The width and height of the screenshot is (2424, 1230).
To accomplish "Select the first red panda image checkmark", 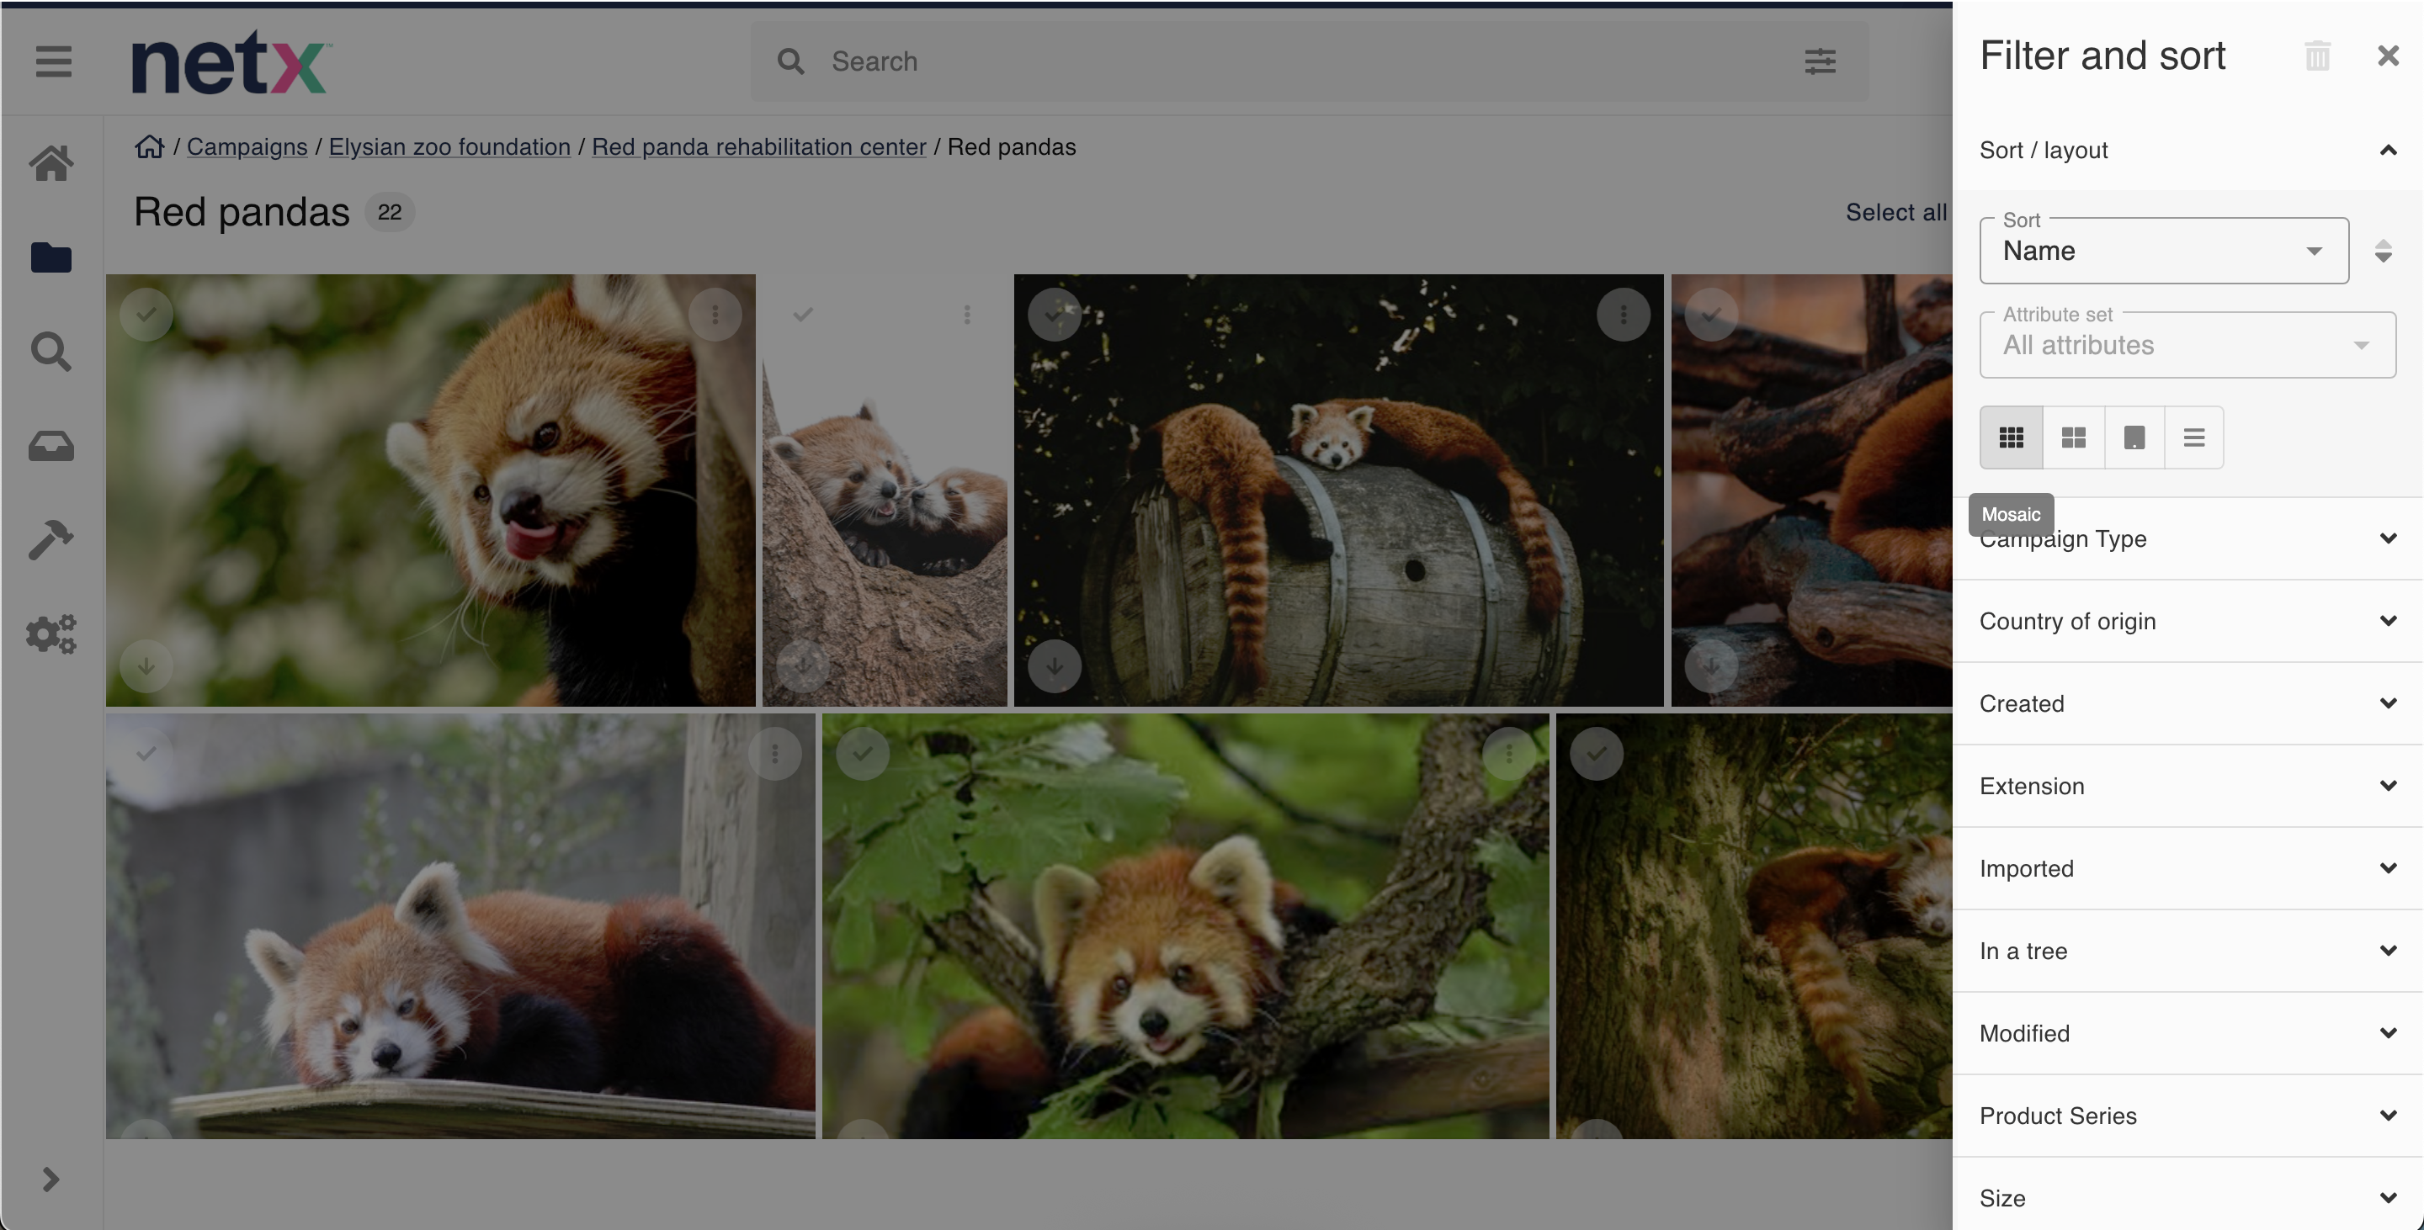I will tap(146, 314).
